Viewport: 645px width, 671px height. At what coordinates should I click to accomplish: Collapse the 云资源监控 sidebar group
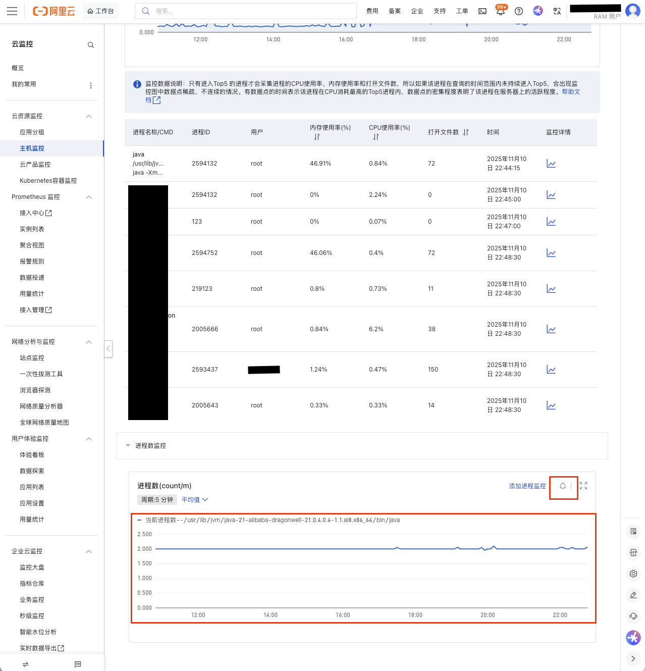pyautogui.click(x=89, y=116)
